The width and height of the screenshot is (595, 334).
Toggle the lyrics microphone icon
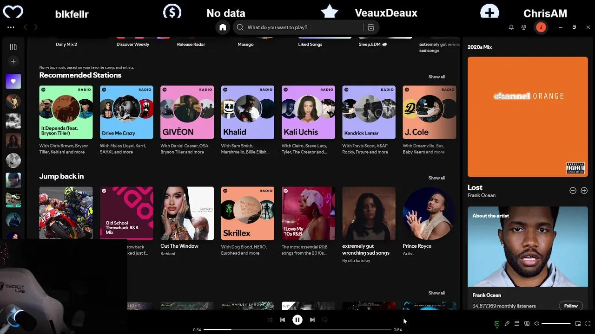point(507,324)
